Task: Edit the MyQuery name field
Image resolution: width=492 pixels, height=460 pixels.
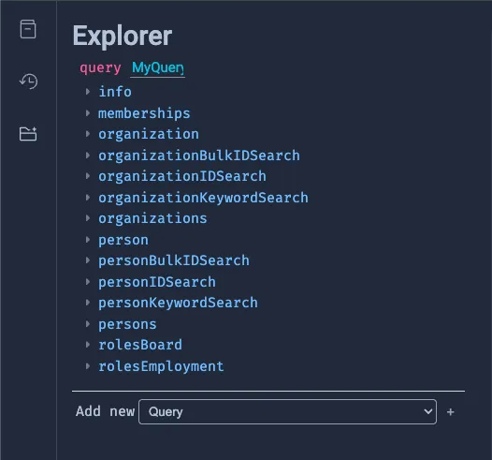Action: pos(157,67)
